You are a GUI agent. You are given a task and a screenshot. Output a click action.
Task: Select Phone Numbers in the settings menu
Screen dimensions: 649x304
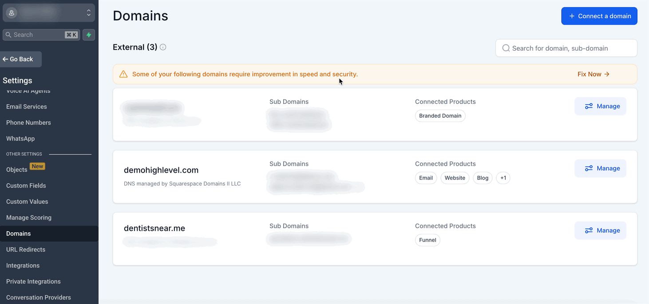(28, 122)
